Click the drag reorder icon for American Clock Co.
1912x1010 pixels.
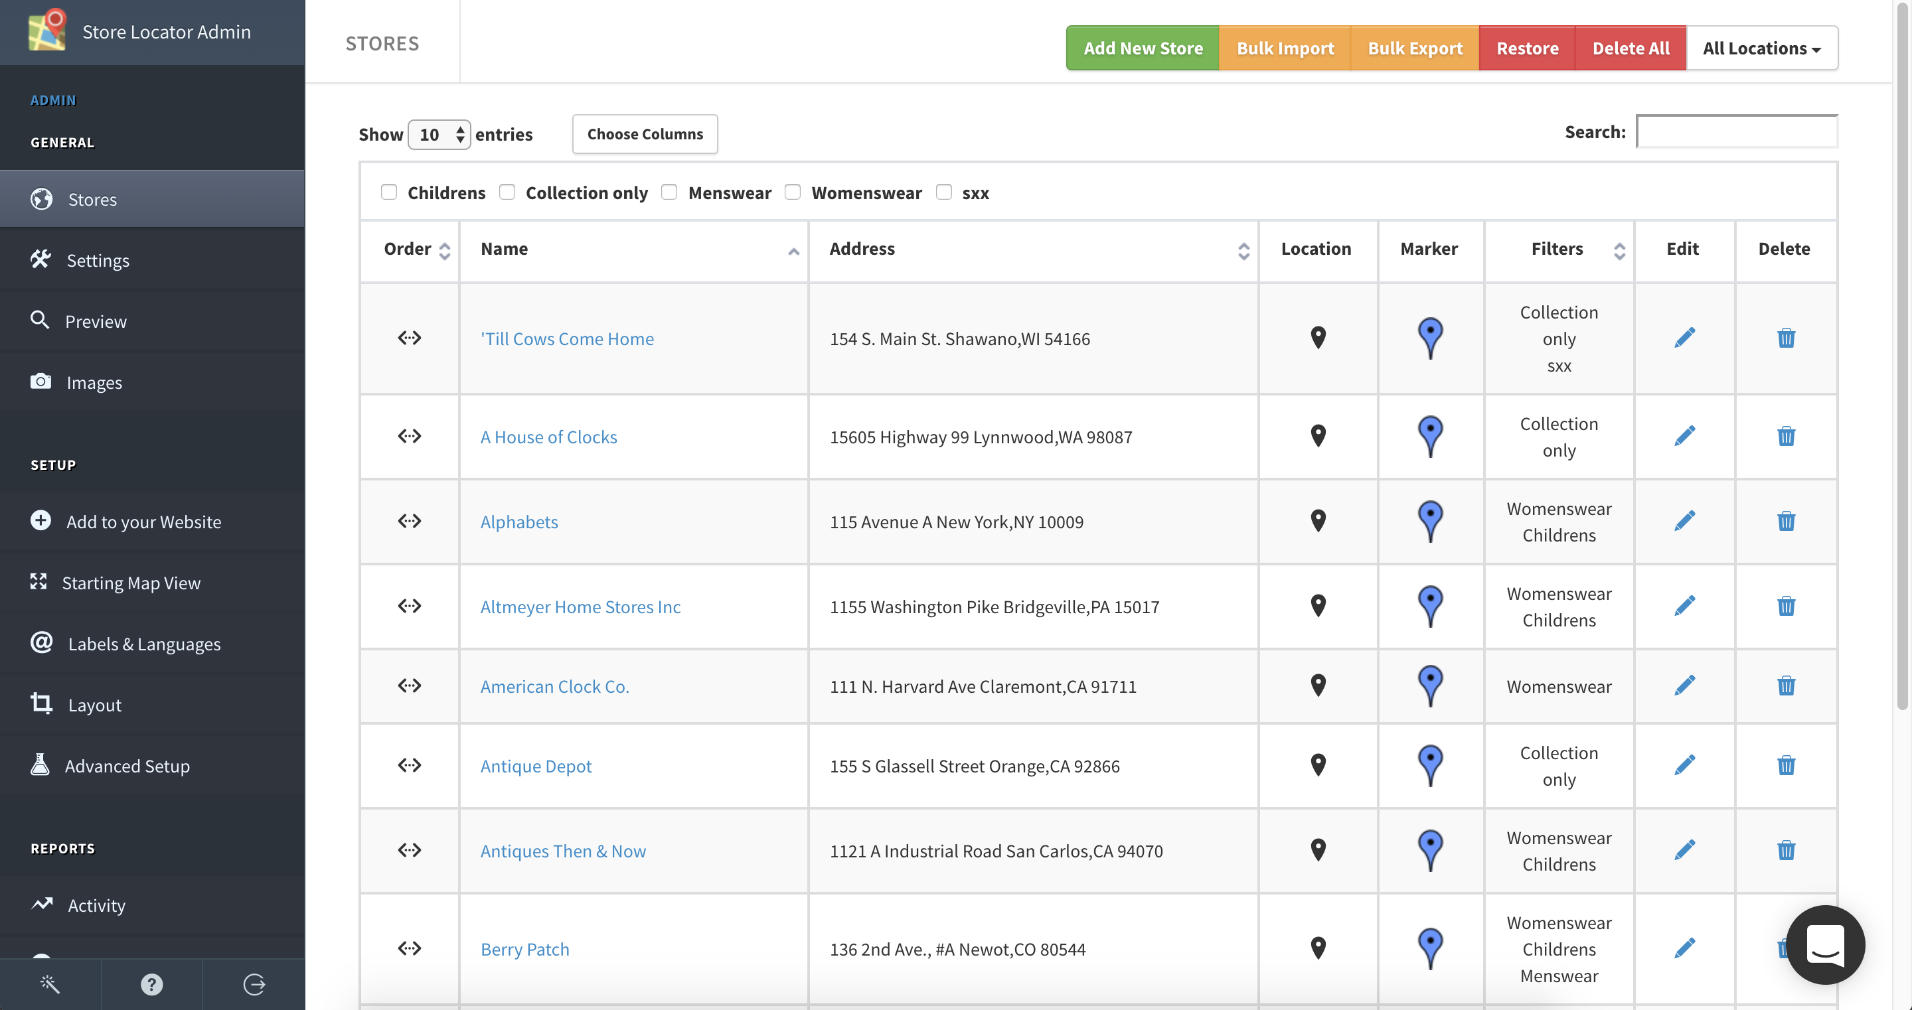408,685
